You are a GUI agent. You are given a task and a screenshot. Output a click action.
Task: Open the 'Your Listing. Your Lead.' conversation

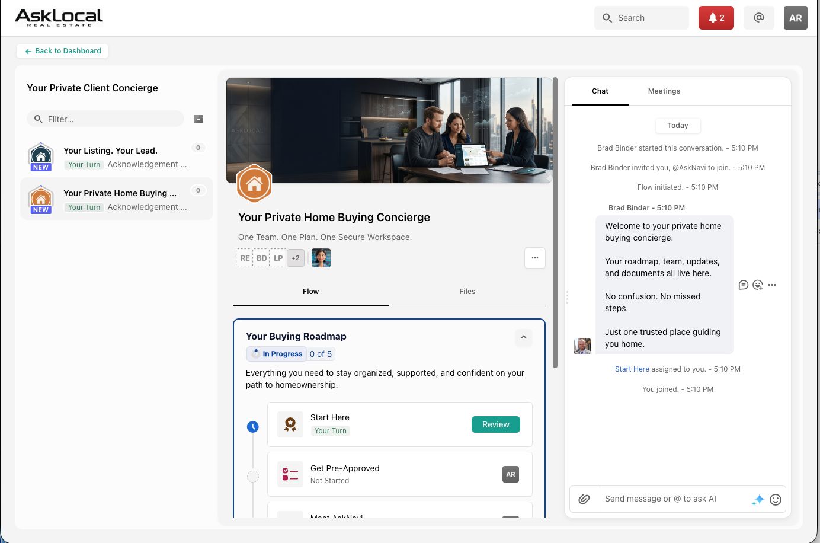(117, 157)
